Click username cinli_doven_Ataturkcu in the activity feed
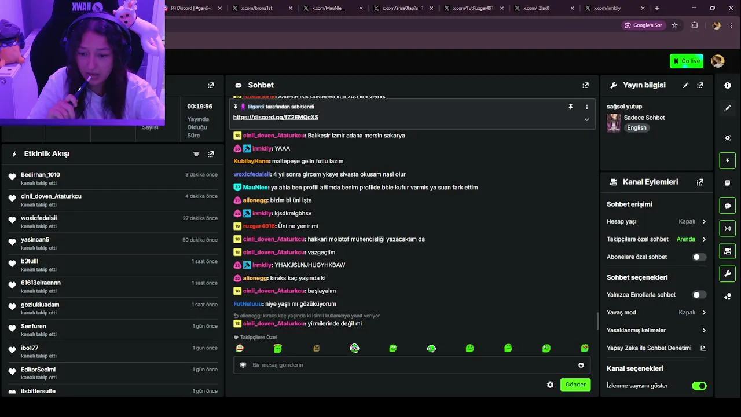 pyautogui.click(x=51, y=196)
